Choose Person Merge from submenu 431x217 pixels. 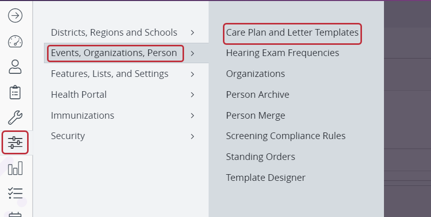[255, 116]
